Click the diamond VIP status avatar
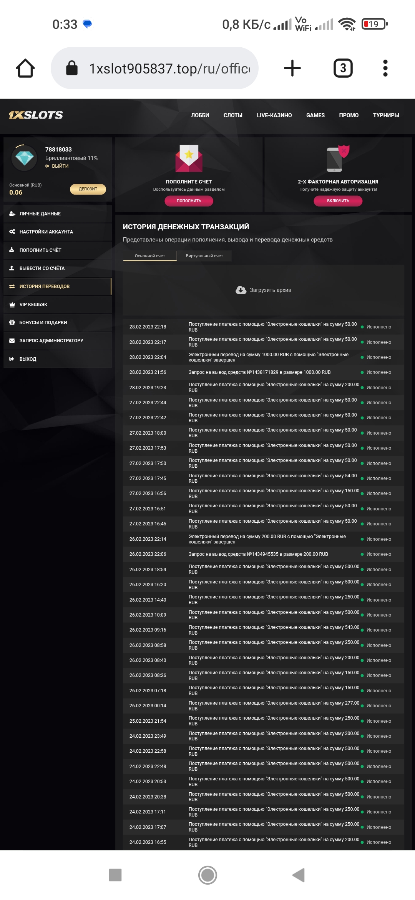 pyautogui.click(x=24, y=158)
